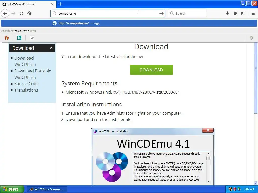
Task: Click the 9:07 AM taskbar clock
Action: 249,189
